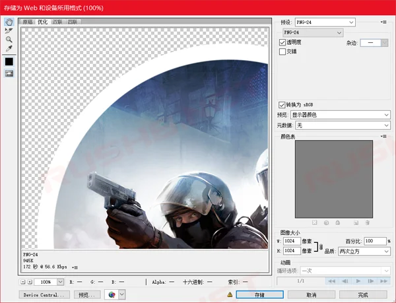This screenshot has width=396, height=303.
Task: Click the map to transparent icon
Action: click(314, 222)
